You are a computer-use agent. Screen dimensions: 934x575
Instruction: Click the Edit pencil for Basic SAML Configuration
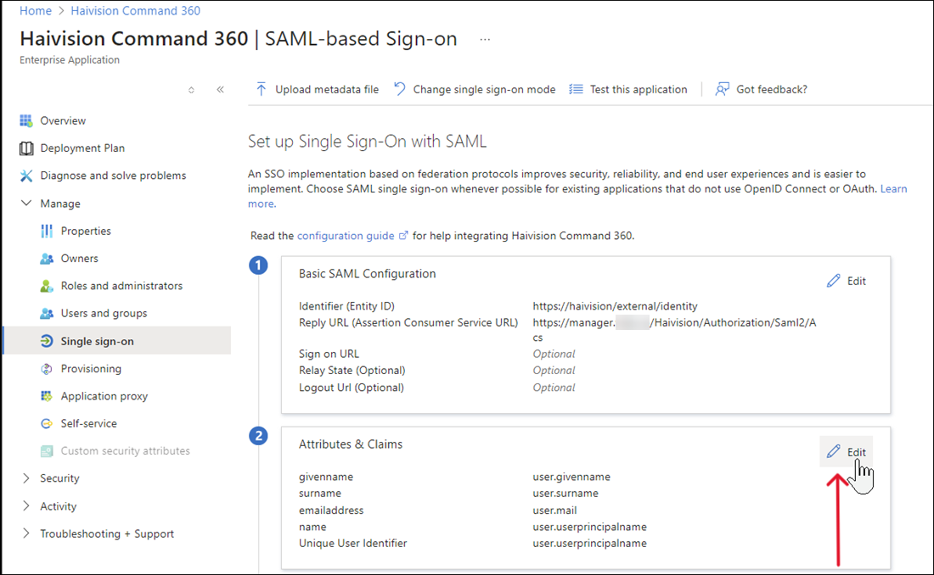[834, 280]
